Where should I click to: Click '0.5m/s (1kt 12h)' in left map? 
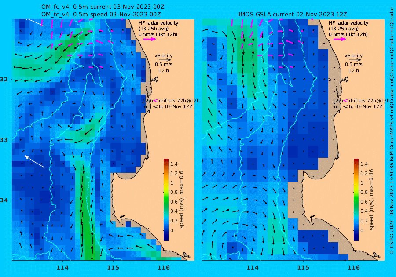click(x=158, y=34)
